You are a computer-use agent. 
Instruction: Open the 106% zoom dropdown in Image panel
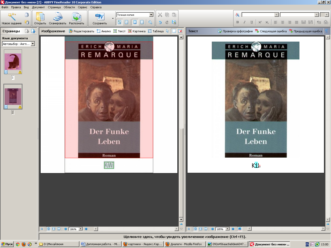tap(81, 229)
